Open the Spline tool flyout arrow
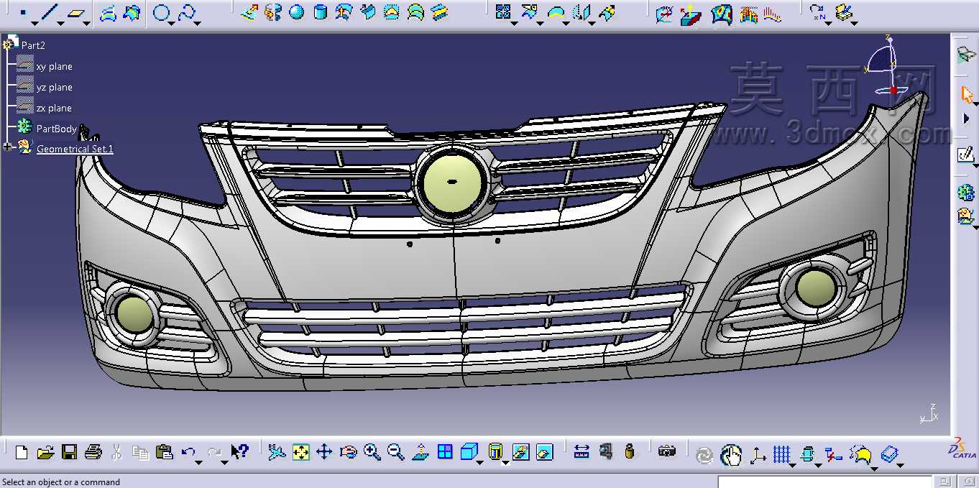Image resolution: width=979 pixels, height=488 pixels. click(198, 23)
